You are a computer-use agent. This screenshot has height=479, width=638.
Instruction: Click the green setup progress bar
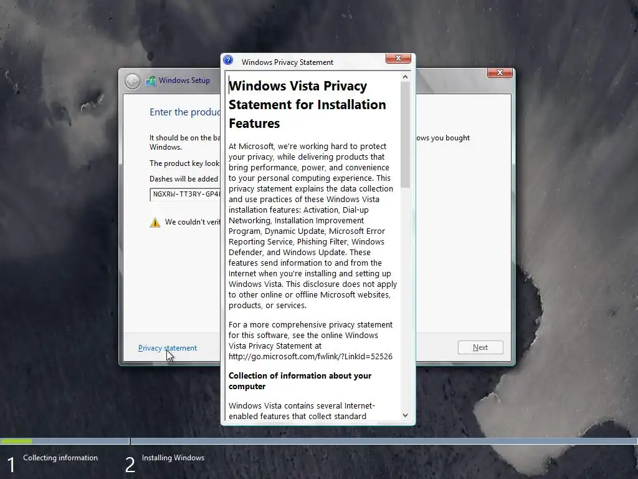(x=16, y=441)
